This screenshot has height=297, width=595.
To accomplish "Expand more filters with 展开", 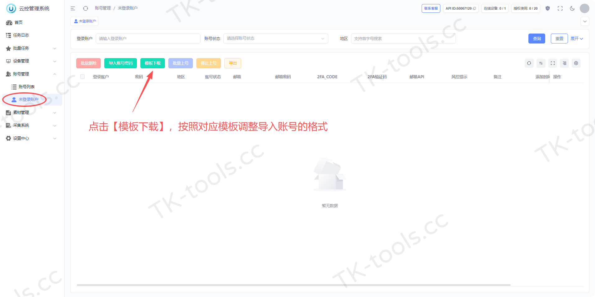I will click(577, 39).
